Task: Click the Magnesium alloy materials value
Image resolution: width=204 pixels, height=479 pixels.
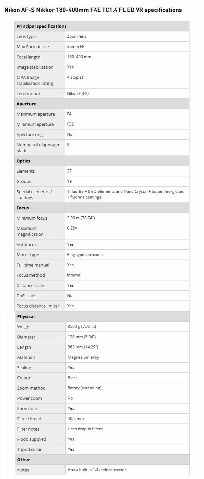Action: coord(83,357)
